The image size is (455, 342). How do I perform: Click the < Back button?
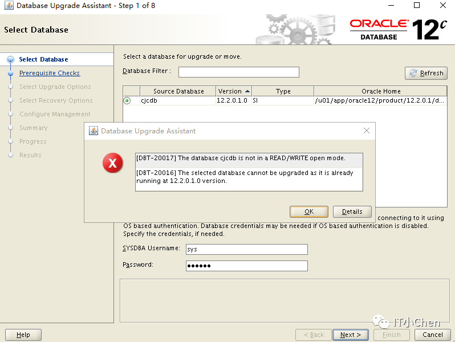314,335
